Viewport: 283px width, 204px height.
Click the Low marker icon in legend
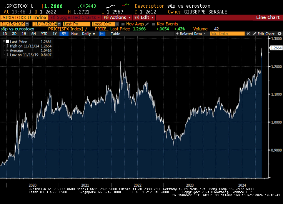click(x=7, y=55)
